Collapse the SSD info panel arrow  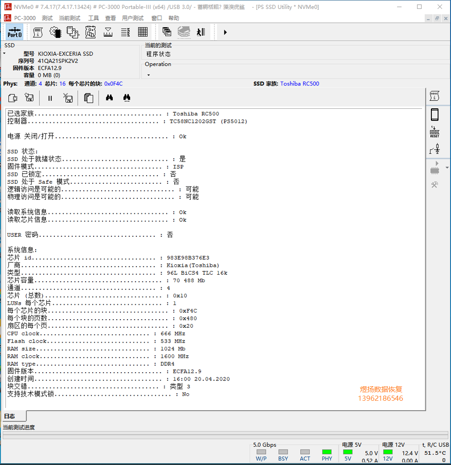click(x=4, y=54)
